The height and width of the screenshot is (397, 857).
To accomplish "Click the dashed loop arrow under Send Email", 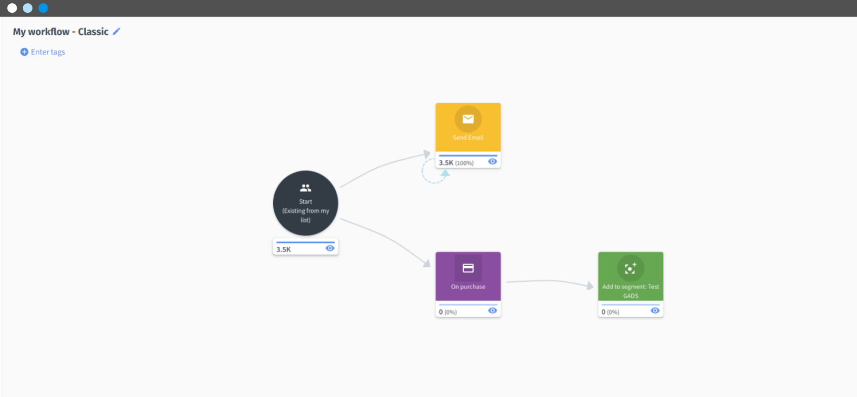I will coord(435,172).
